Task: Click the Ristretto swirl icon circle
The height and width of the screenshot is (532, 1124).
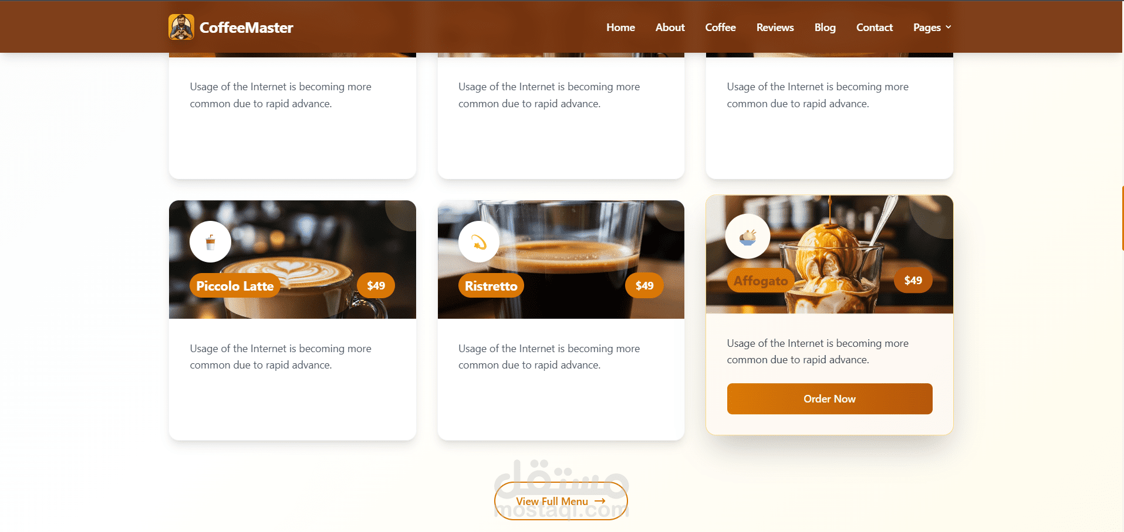Action: tap(479, 241)
